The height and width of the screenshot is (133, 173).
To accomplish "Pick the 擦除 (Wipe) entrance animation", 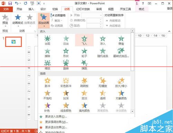I will (x=47, y=53).
